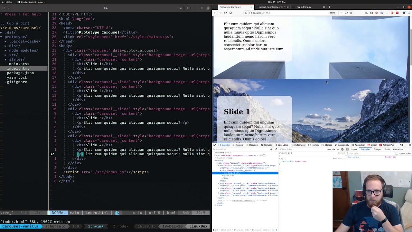The image size is (412, 232).
Task: Select the Animations sidebar tab
Action: pyautogui.click(x=398, y=149)
